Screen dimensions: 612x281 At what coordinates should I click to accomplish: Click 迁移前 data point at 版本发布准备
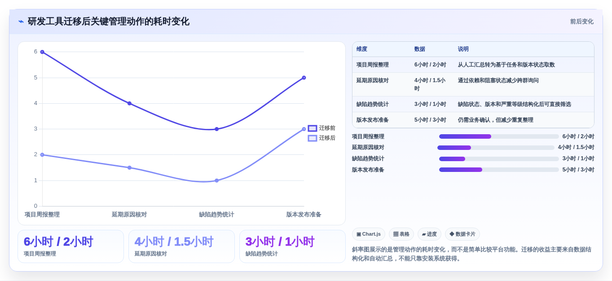coord(304,78)
